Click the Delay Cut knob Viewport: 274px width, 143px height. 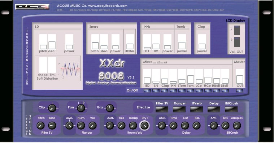click(185, 125)
